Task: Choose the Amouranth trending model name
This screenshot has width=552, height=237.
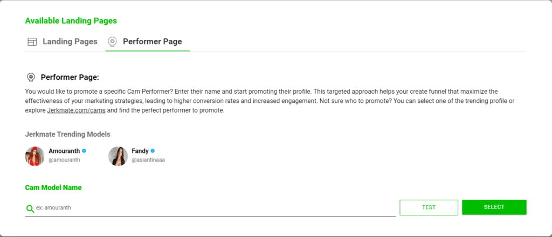Action: click(64, 151)
